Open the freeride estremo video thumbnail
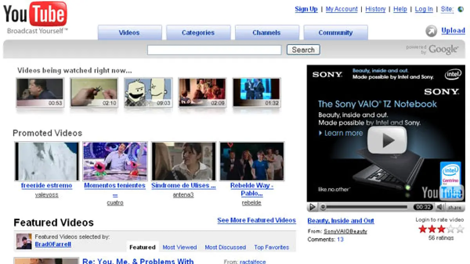This screenshot has width=470, height=264. 47,161
